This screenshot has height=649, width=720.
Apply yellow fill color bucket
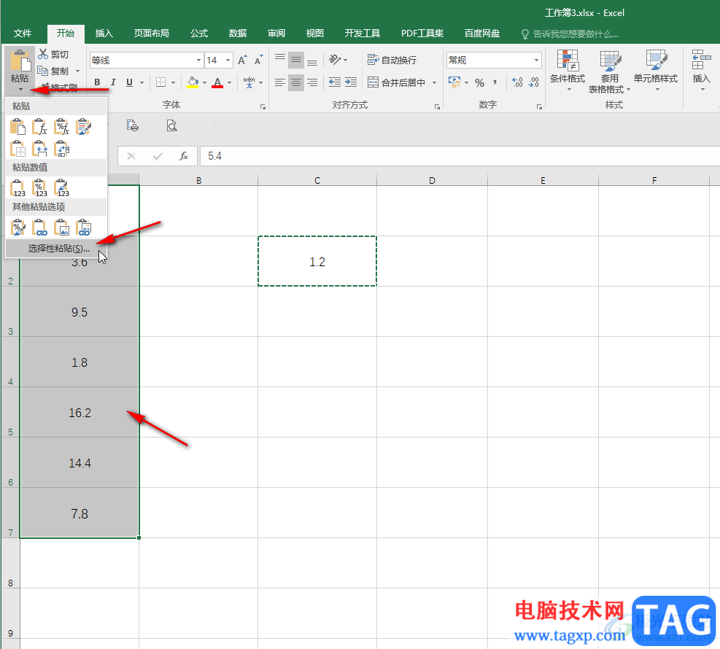coord(193,82)
